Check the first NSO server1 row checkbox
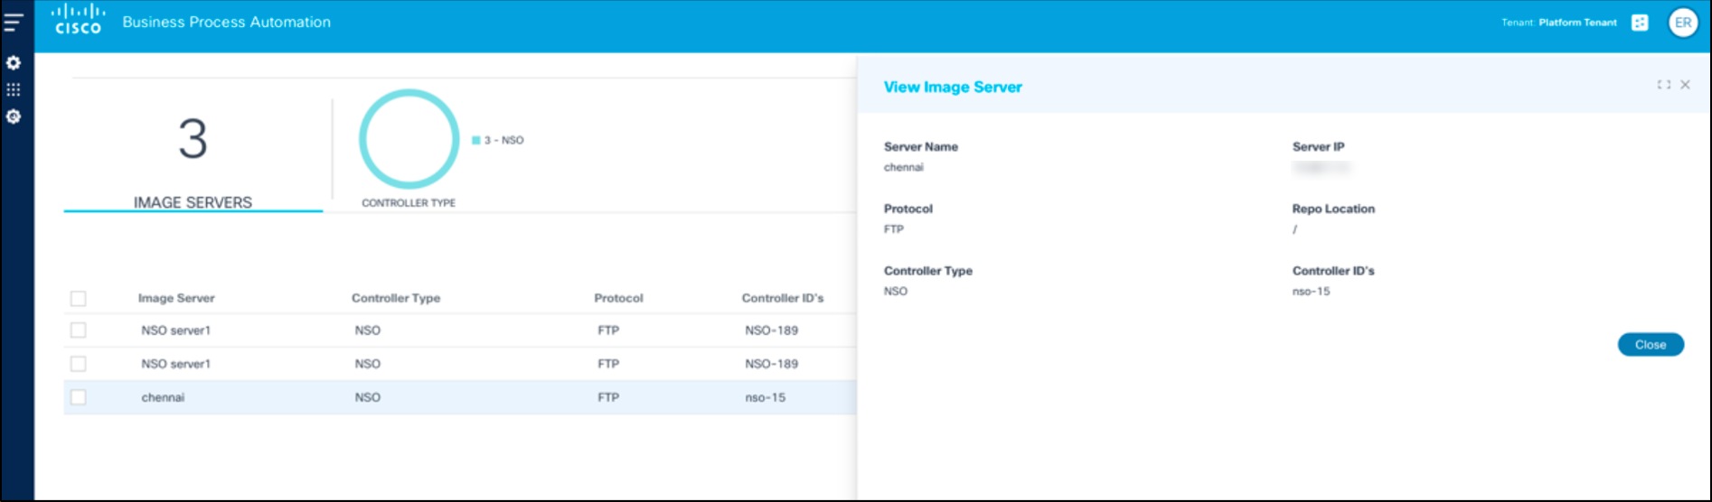This screenshot has height=502, width=1712. (79, 330)
